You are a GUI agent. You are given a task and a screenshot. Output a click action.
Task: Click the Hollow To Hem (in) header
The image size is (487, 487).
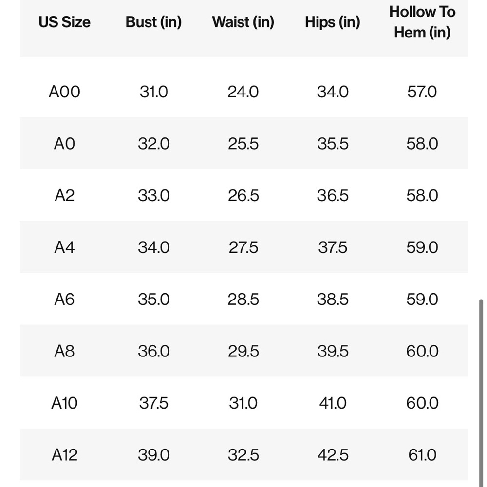click(x=422, y=22)
